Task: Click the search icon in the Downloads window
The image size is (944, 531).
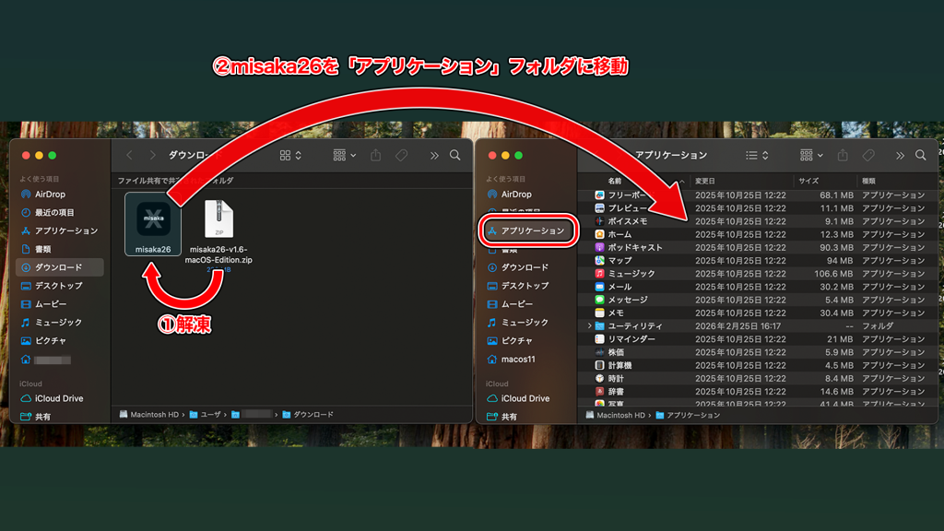Action: (456, 156)
